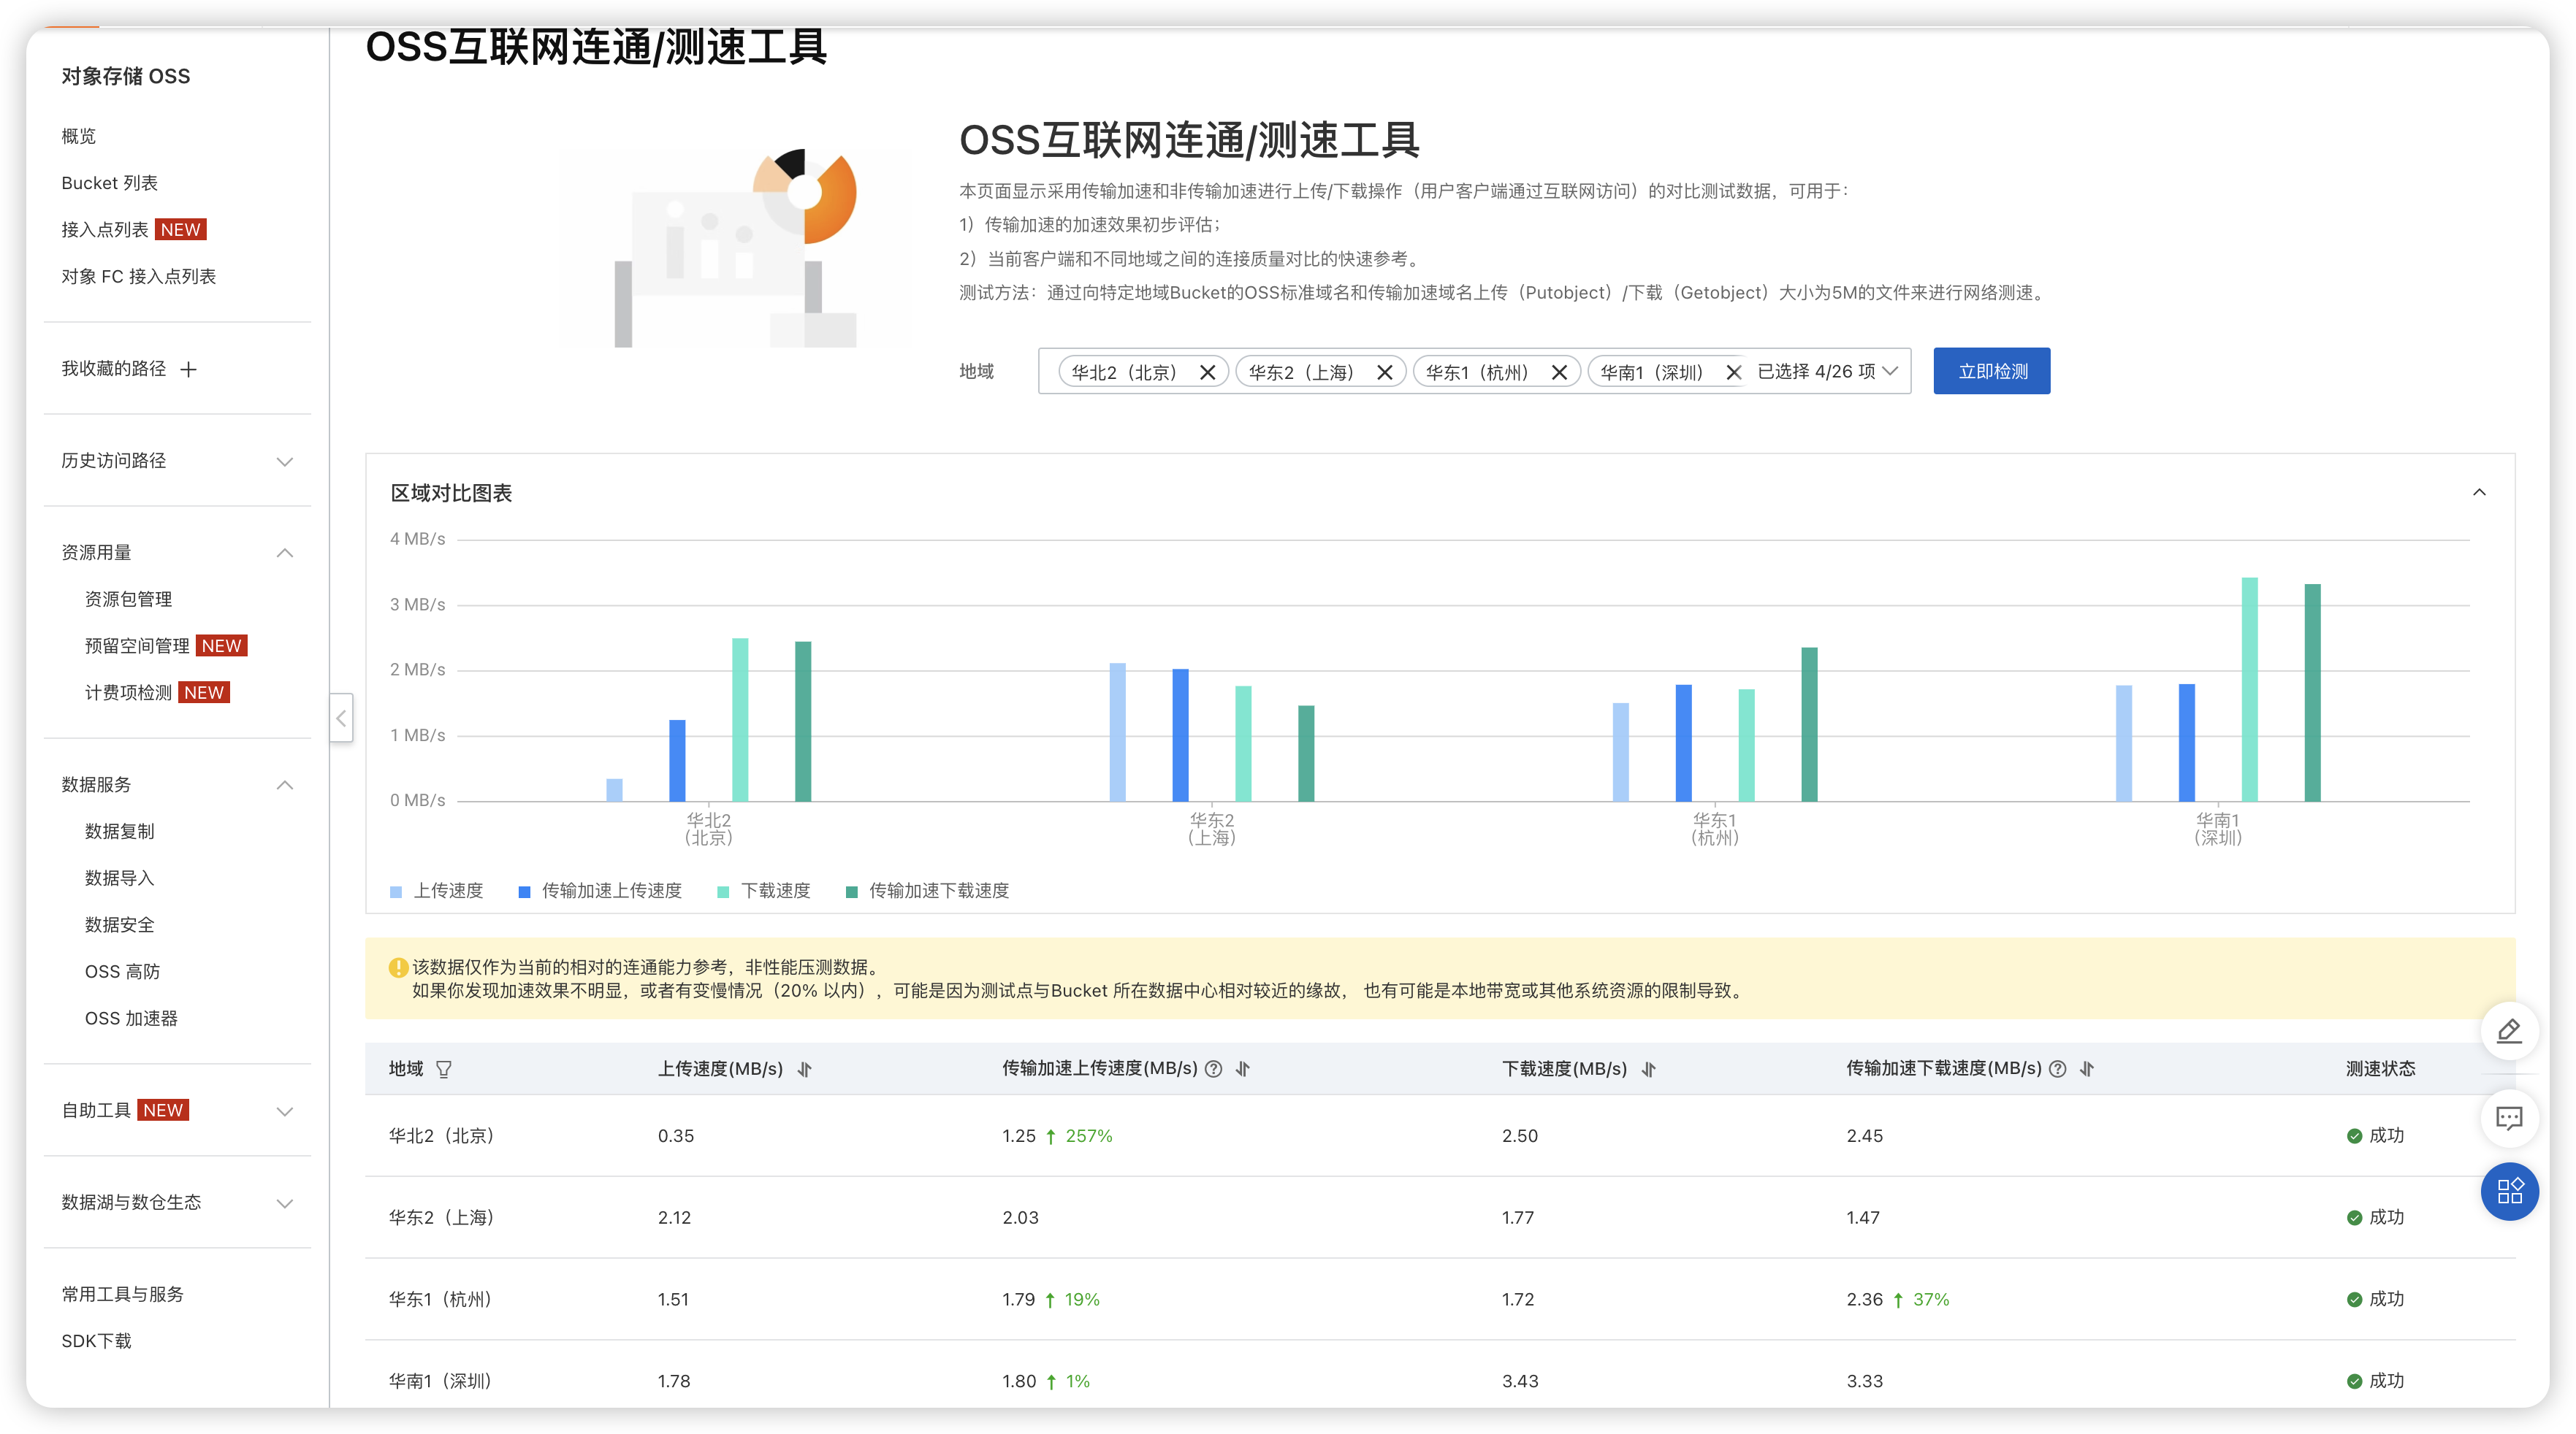This screenshot has height=1434, width=2576.
Task: Open the floating edit pencil button
Action: [x=2509, y=1030]
